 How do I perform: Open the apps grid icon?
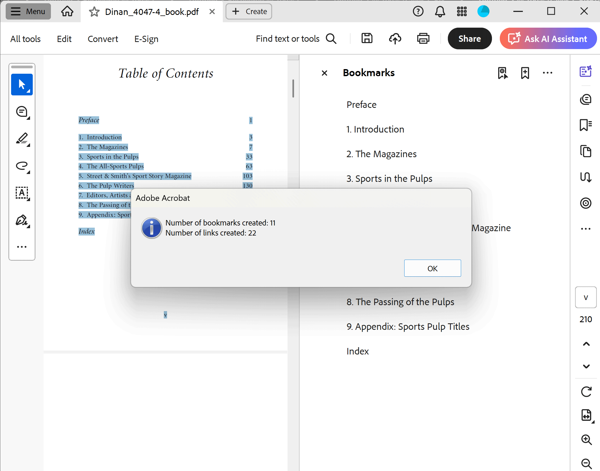(462, 11)
